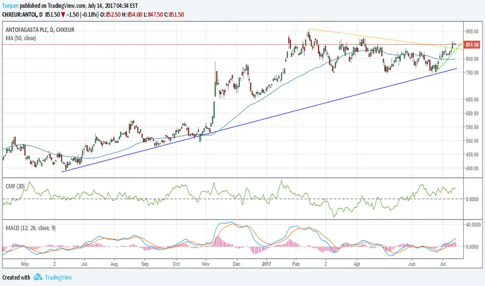This screenshot has height=286, width=485.
Task: Click the 800.00 price axis label
Action: pos(472,59)
